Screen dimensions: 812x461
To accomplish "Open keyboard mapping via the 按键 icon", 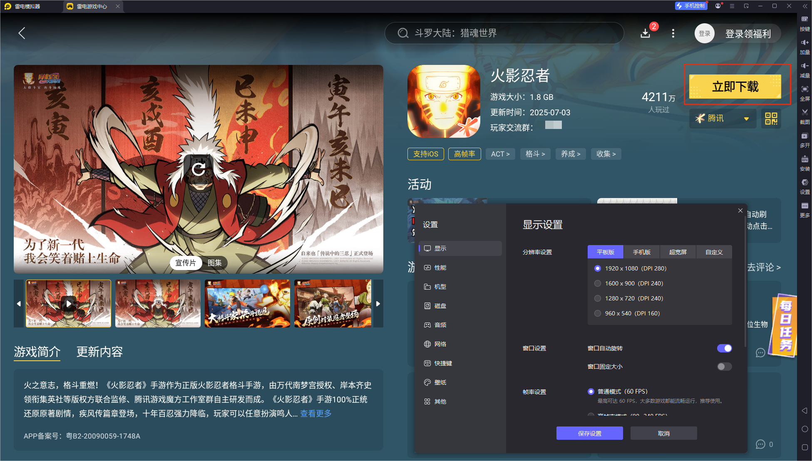I will click(x=805, y=19).
